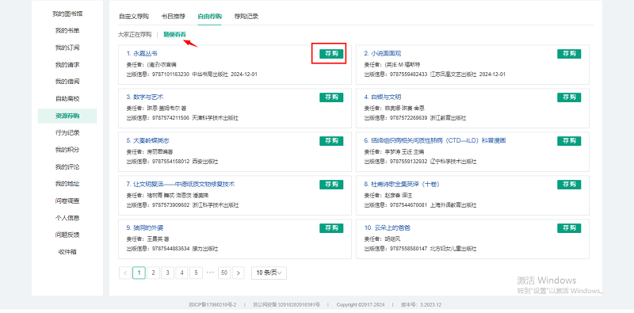Select the 随便看看 sub-tab
This screenshot has height=313, width=634.
point(174,35)
